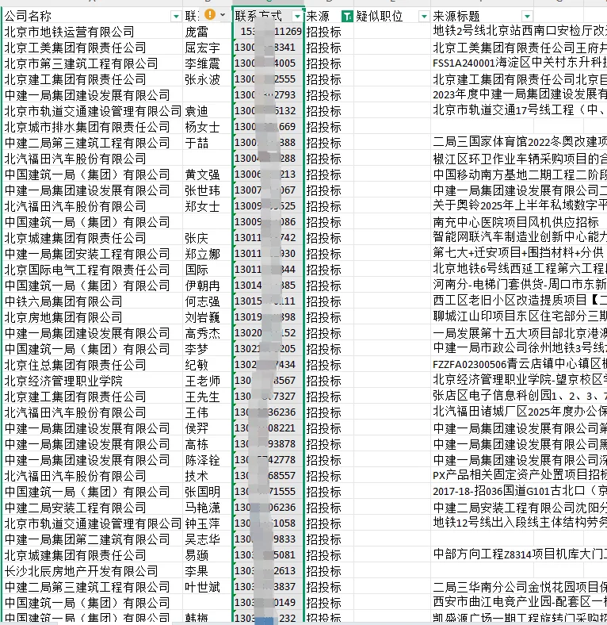Select contact cell 庞雷

(207, 32)
